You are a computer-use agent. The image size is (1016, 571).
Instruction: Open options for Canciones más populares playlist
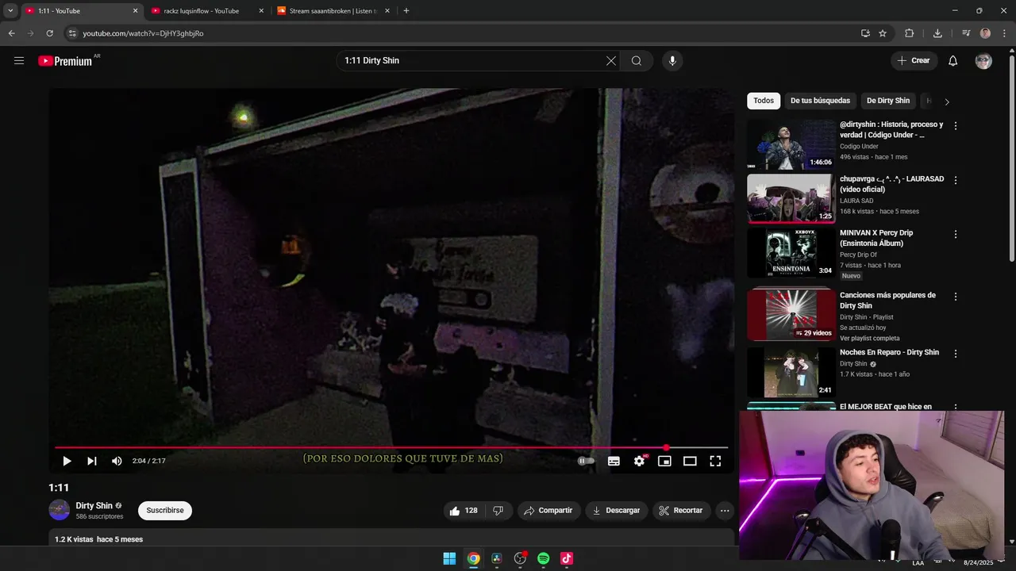tap(956, 297)
